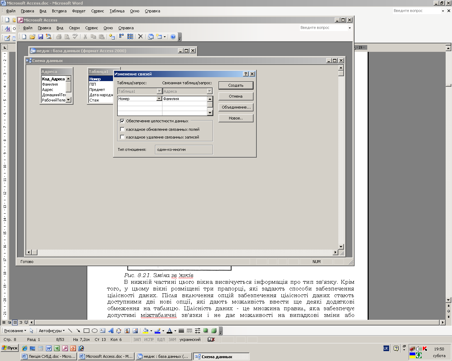This screenshot has width=452, height=361.
Task: Click the Kaspersky icon in system tray
Action: coord(425,349)
